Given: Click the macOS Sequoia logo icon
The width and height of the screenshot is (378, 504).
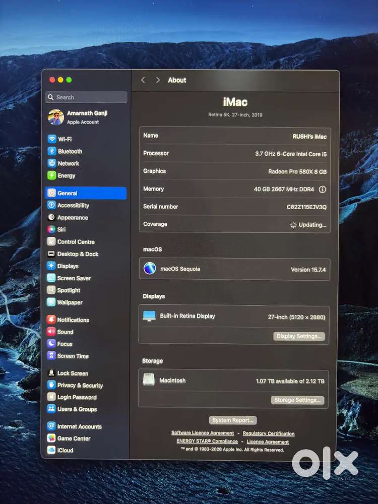Looking at the screenshot, I should coord(150,268).
